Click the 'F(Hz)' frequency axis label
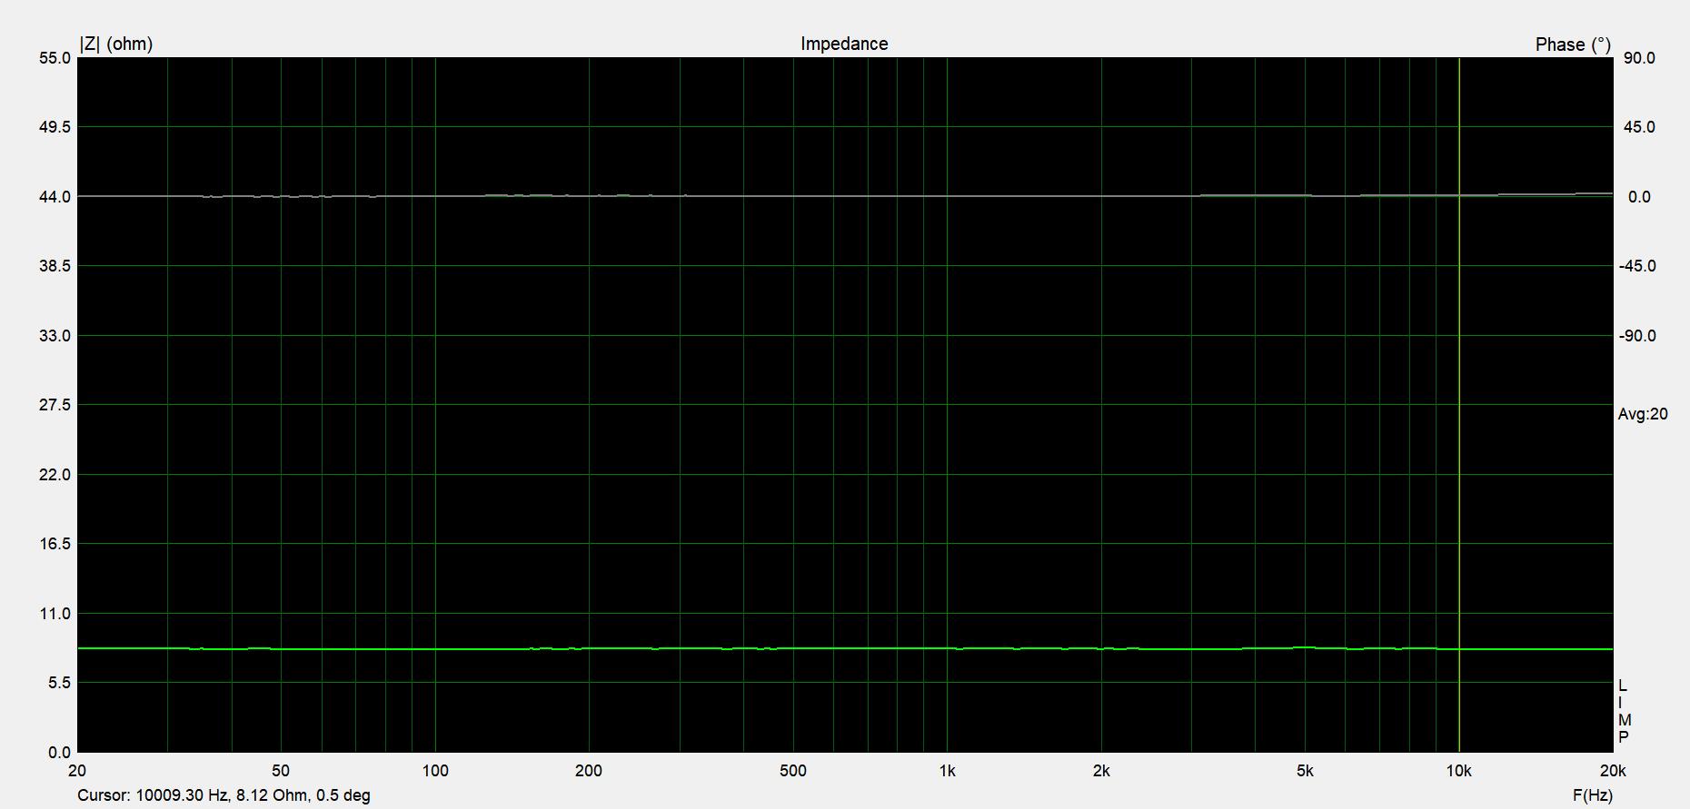 (1592, 795)
